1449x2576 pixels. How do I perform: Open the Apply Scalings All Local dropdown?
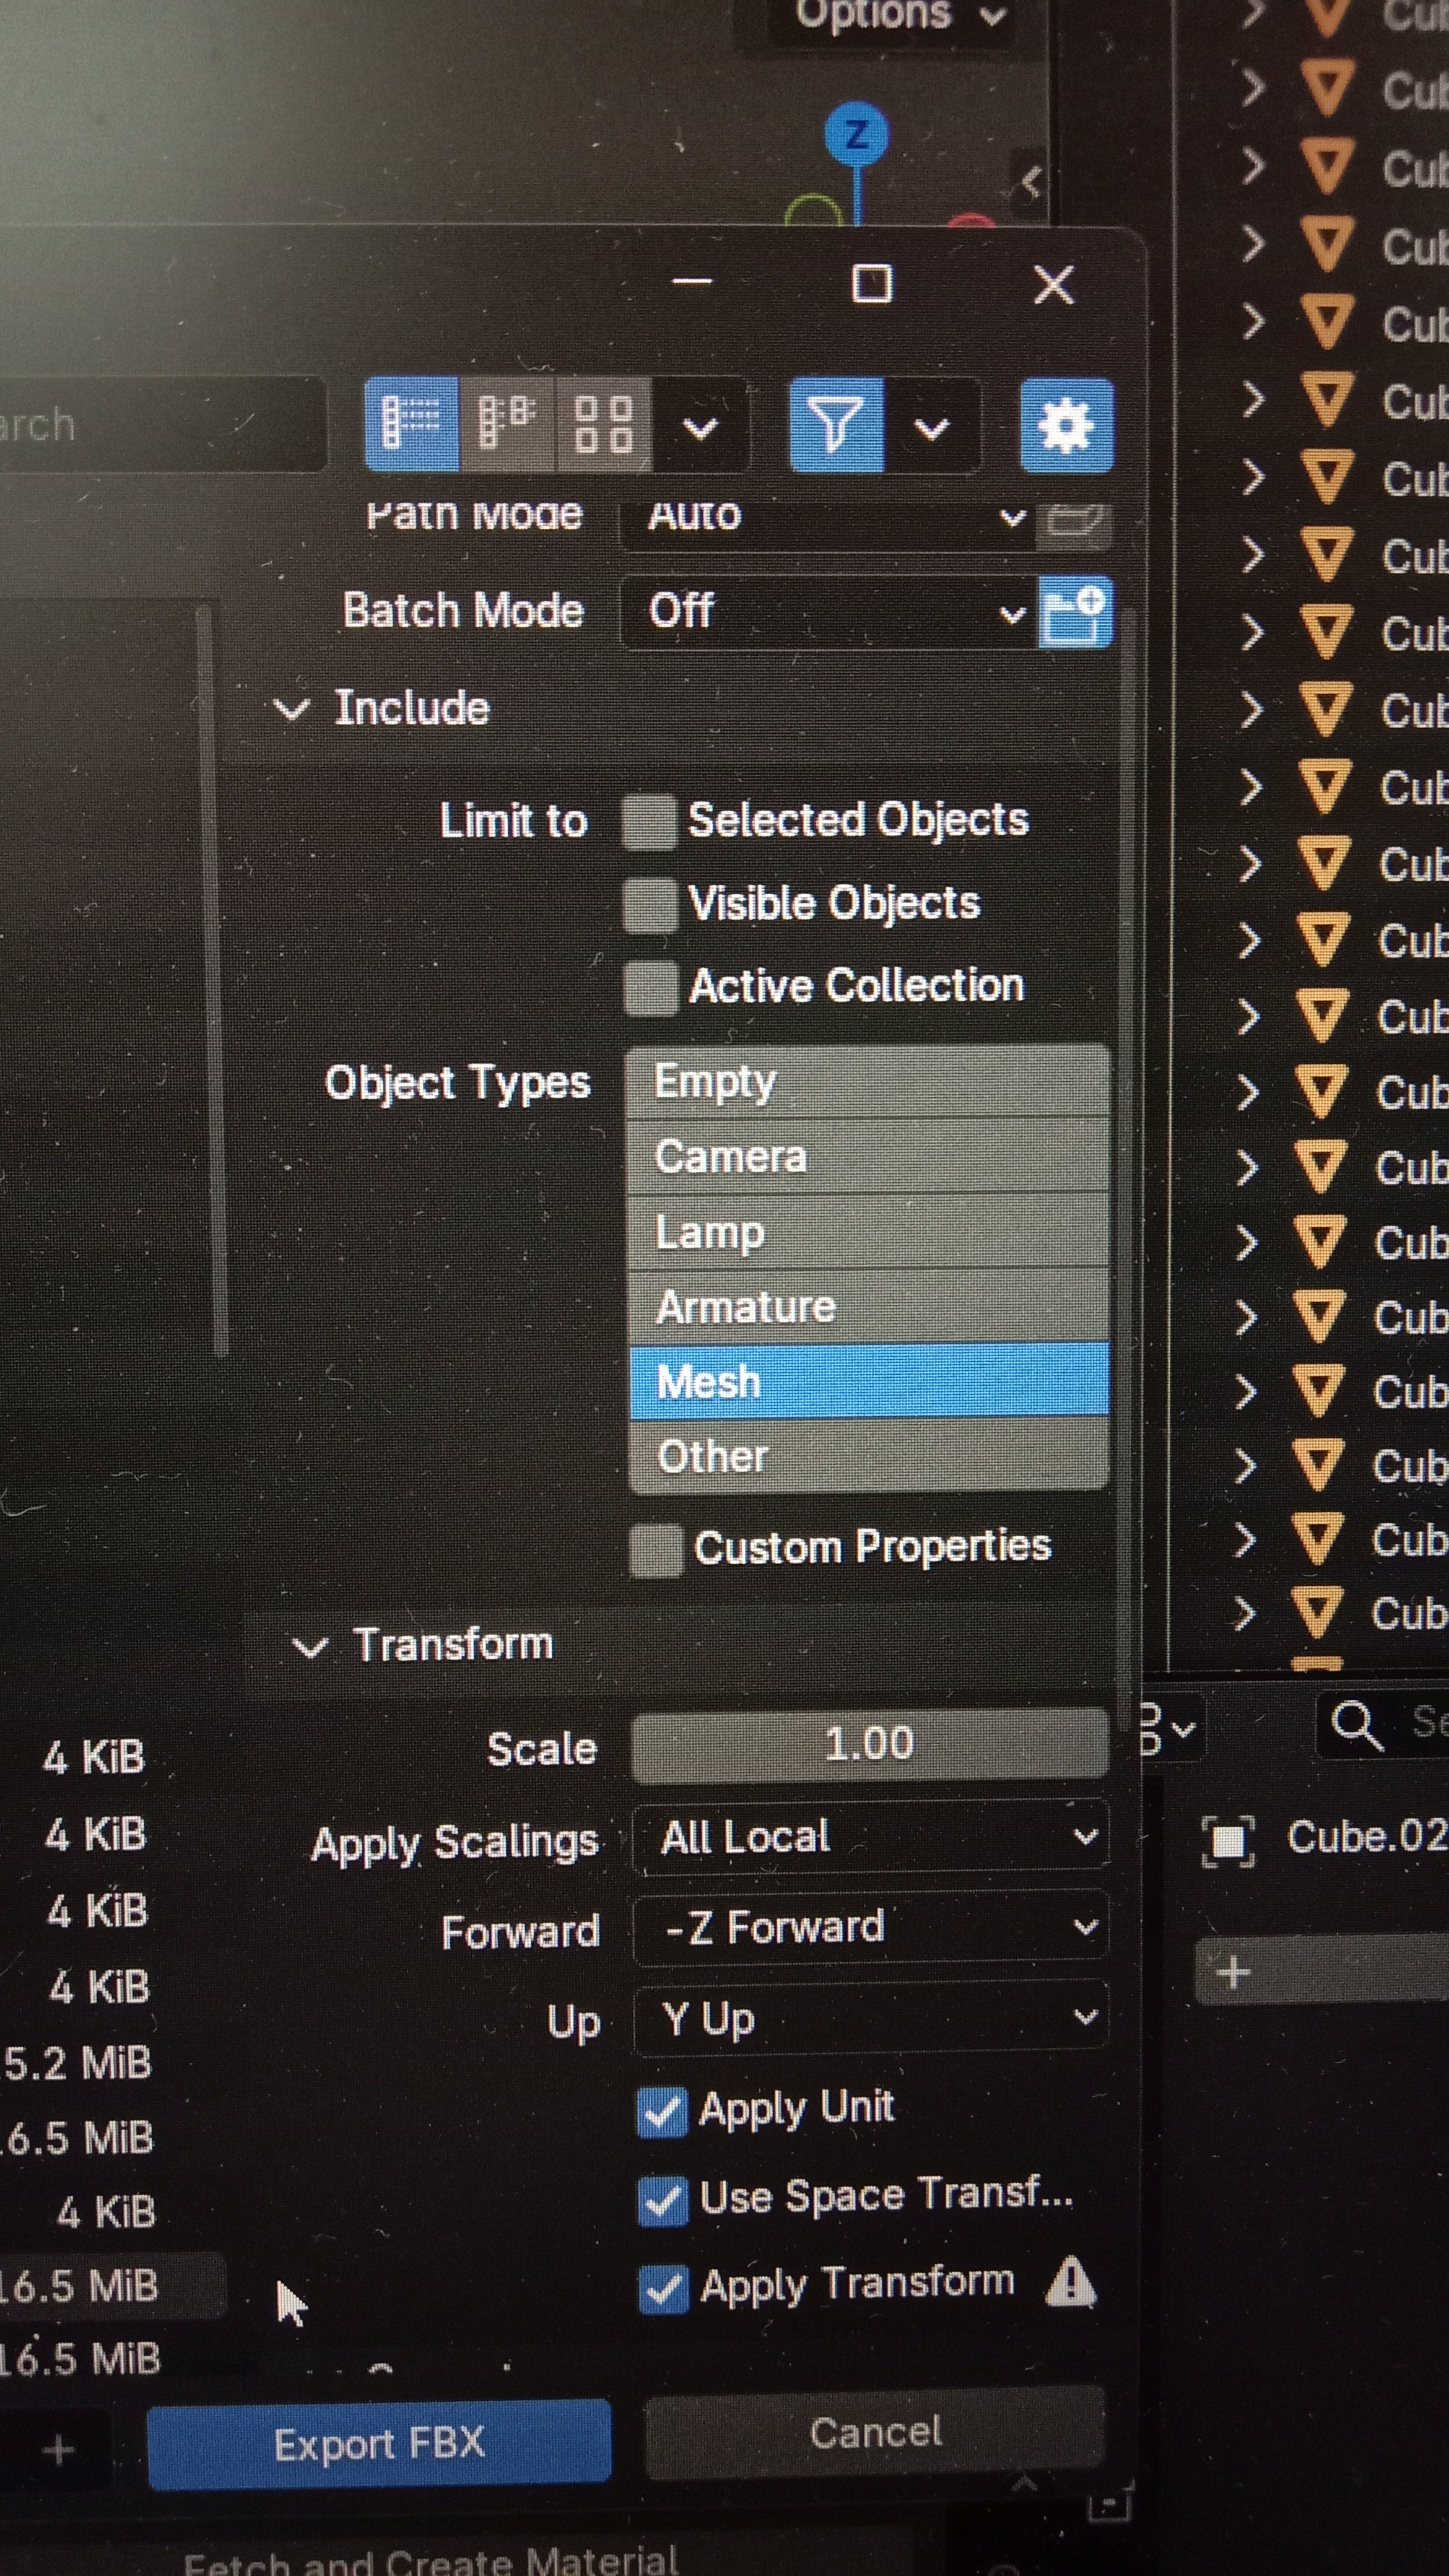click(870, 1837)
